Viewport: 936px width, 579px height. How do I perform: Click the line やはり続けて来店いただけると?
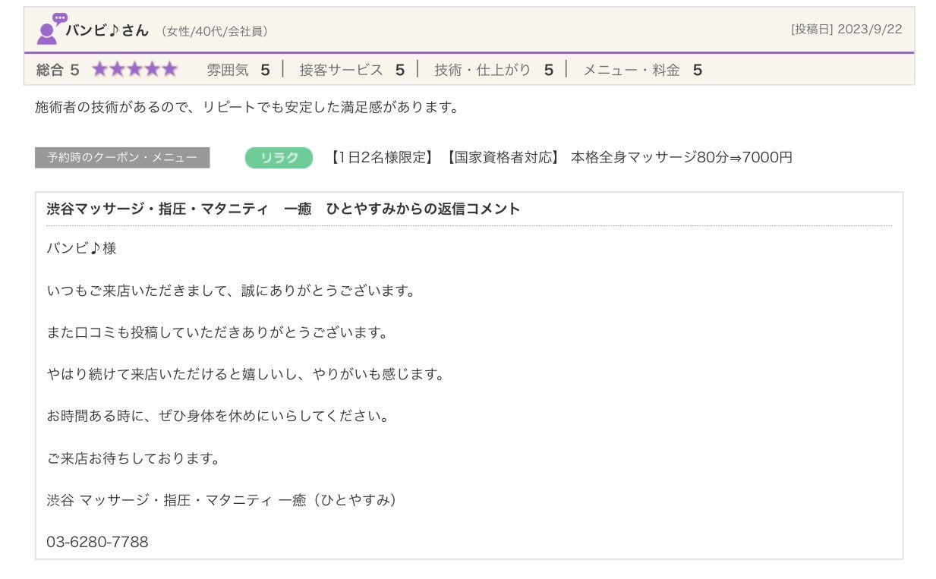click(x=247, y=375)
